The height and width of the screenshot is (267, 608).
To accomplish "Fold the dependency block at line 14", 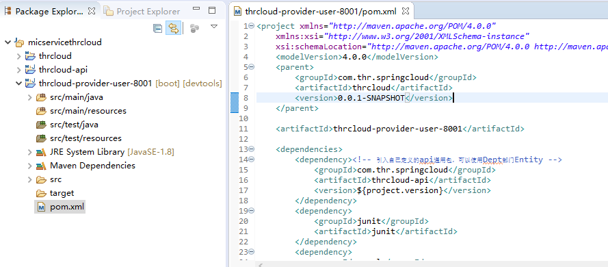I will (251, 160).
